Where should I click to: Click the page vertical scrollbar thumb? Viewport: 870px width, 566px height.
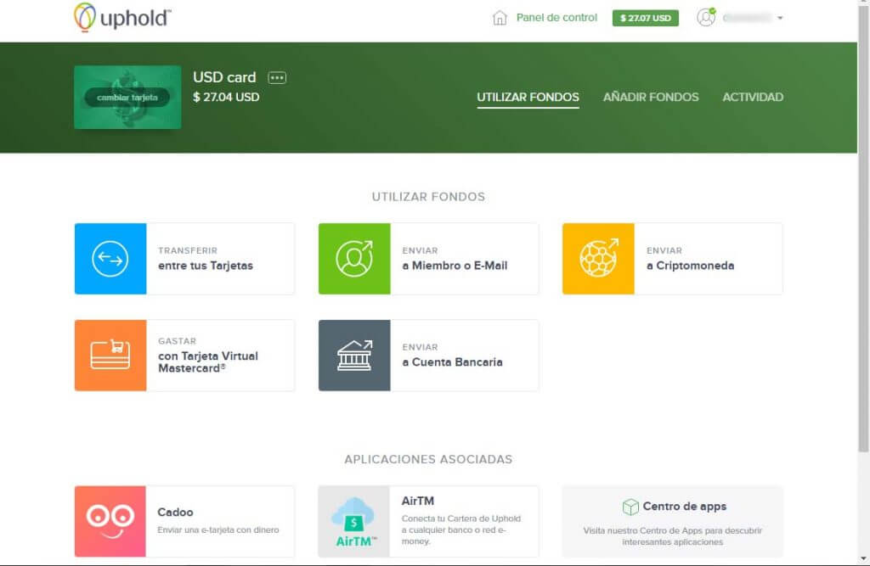tap(863, 227)
